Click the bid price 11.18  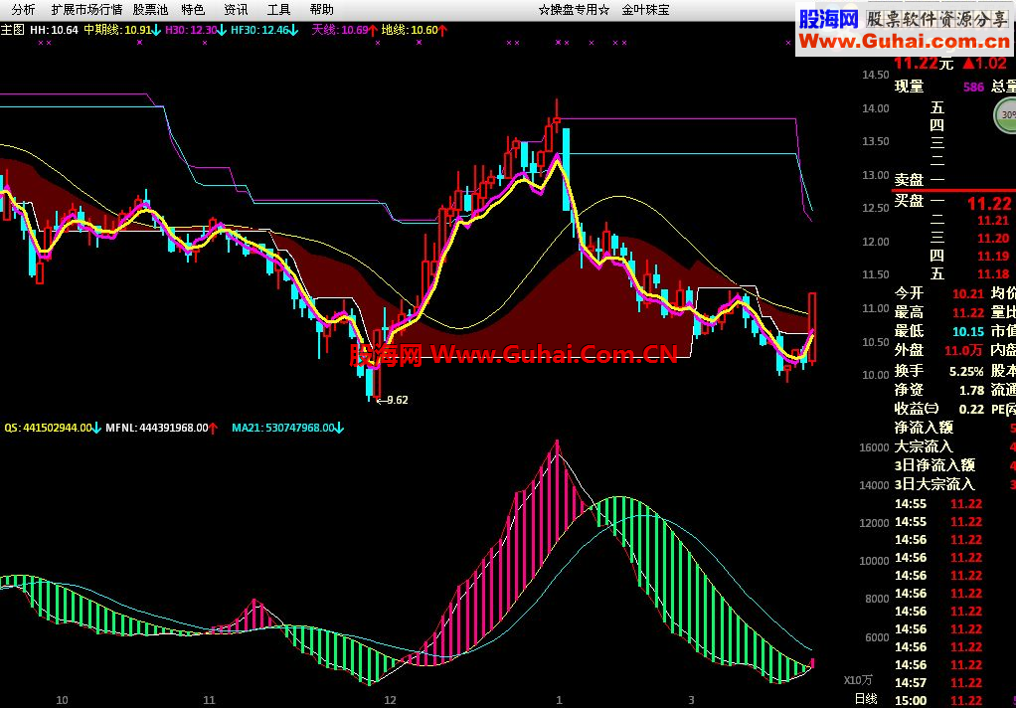[x=993, y=273]
